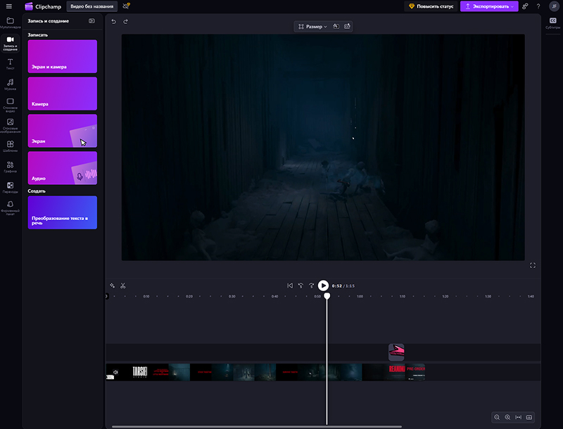Choose the Экран и камера recording option
The image size is (563, 429).
pyautogui.click(x=63, y=56)
